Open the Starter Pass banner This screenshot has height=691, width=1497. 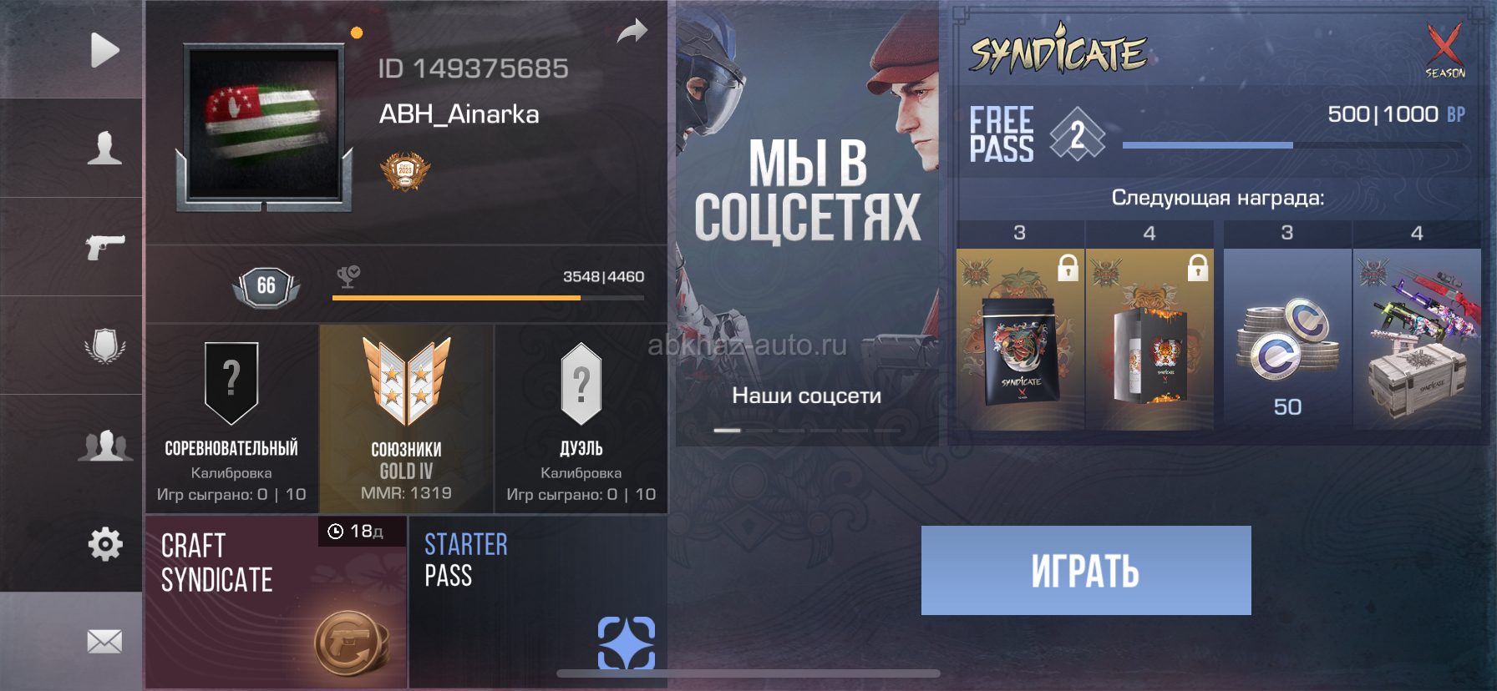(538, 601)
